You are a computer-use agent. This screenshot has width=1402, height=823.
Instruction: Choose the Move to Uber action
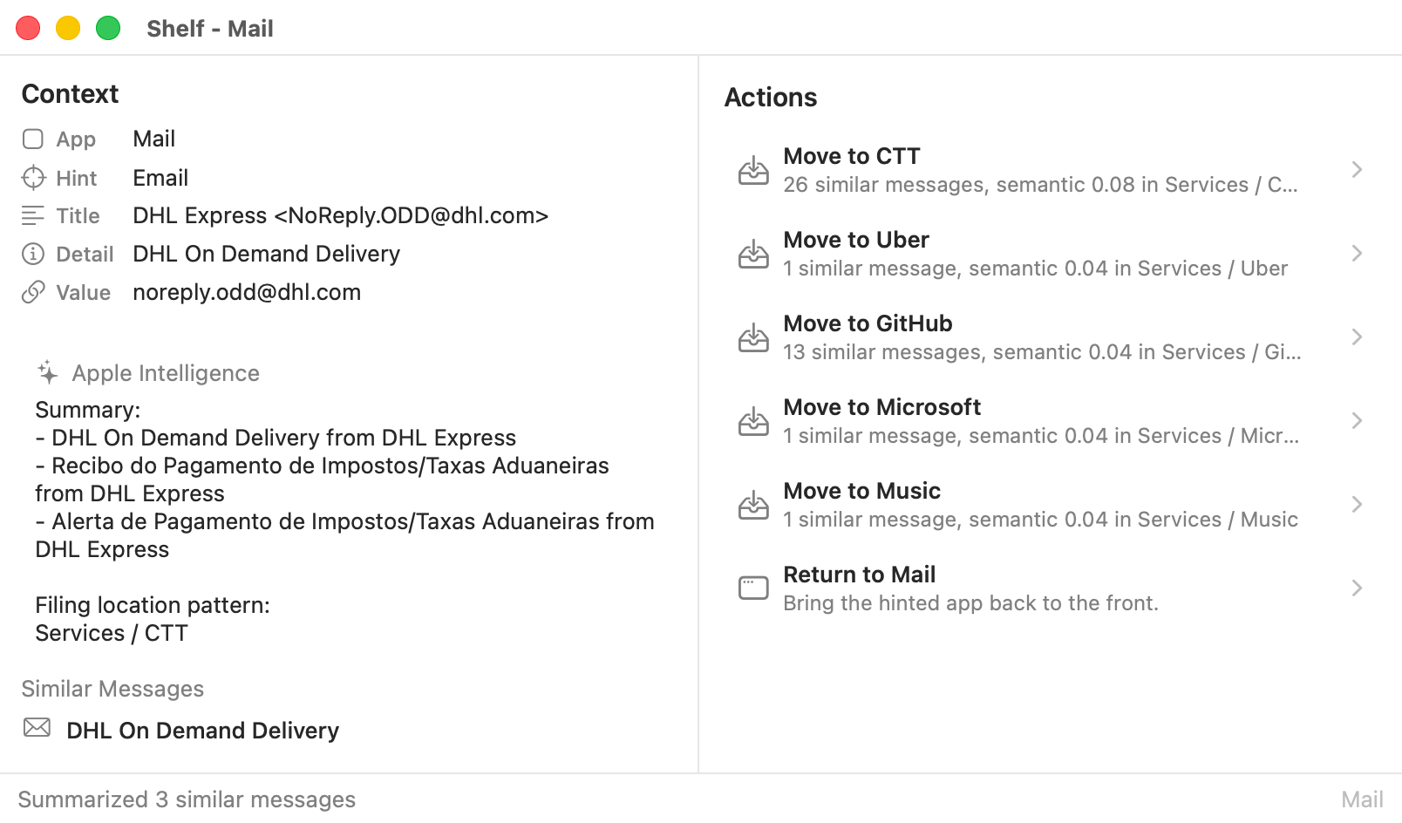pyautogui.click(x=1050, y=254)
